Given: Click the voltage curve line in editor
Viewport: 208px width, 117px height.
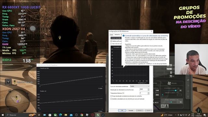Looking at the screenshot, I should pos(71,101).
